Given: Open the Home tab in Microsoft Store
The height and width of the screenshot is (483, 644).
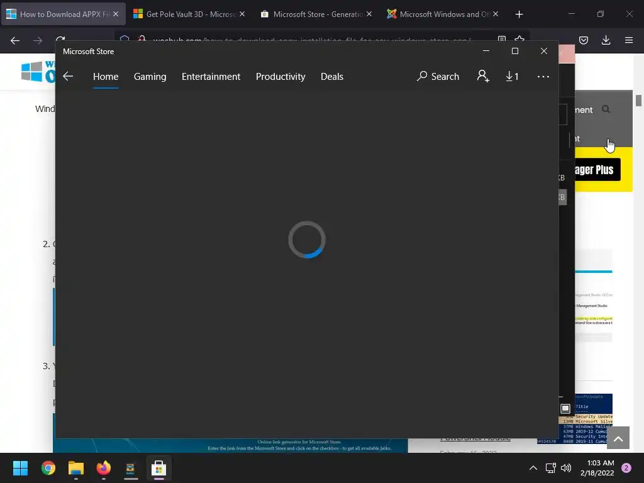Looking at the screenshot, I should coord(106,76).
